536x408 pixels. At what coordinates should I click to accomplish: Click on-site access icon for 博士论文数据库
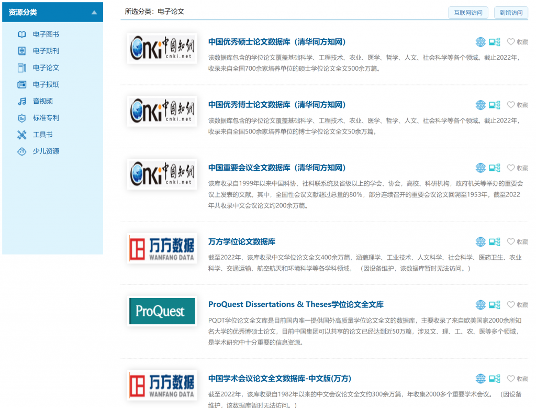tap(494, 105)
